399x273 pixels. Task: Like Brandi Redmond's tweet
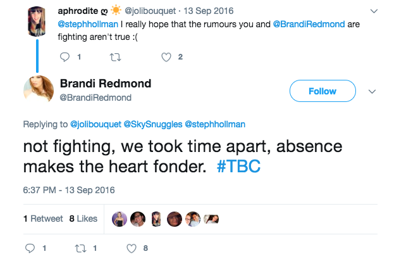pos(132,248)
